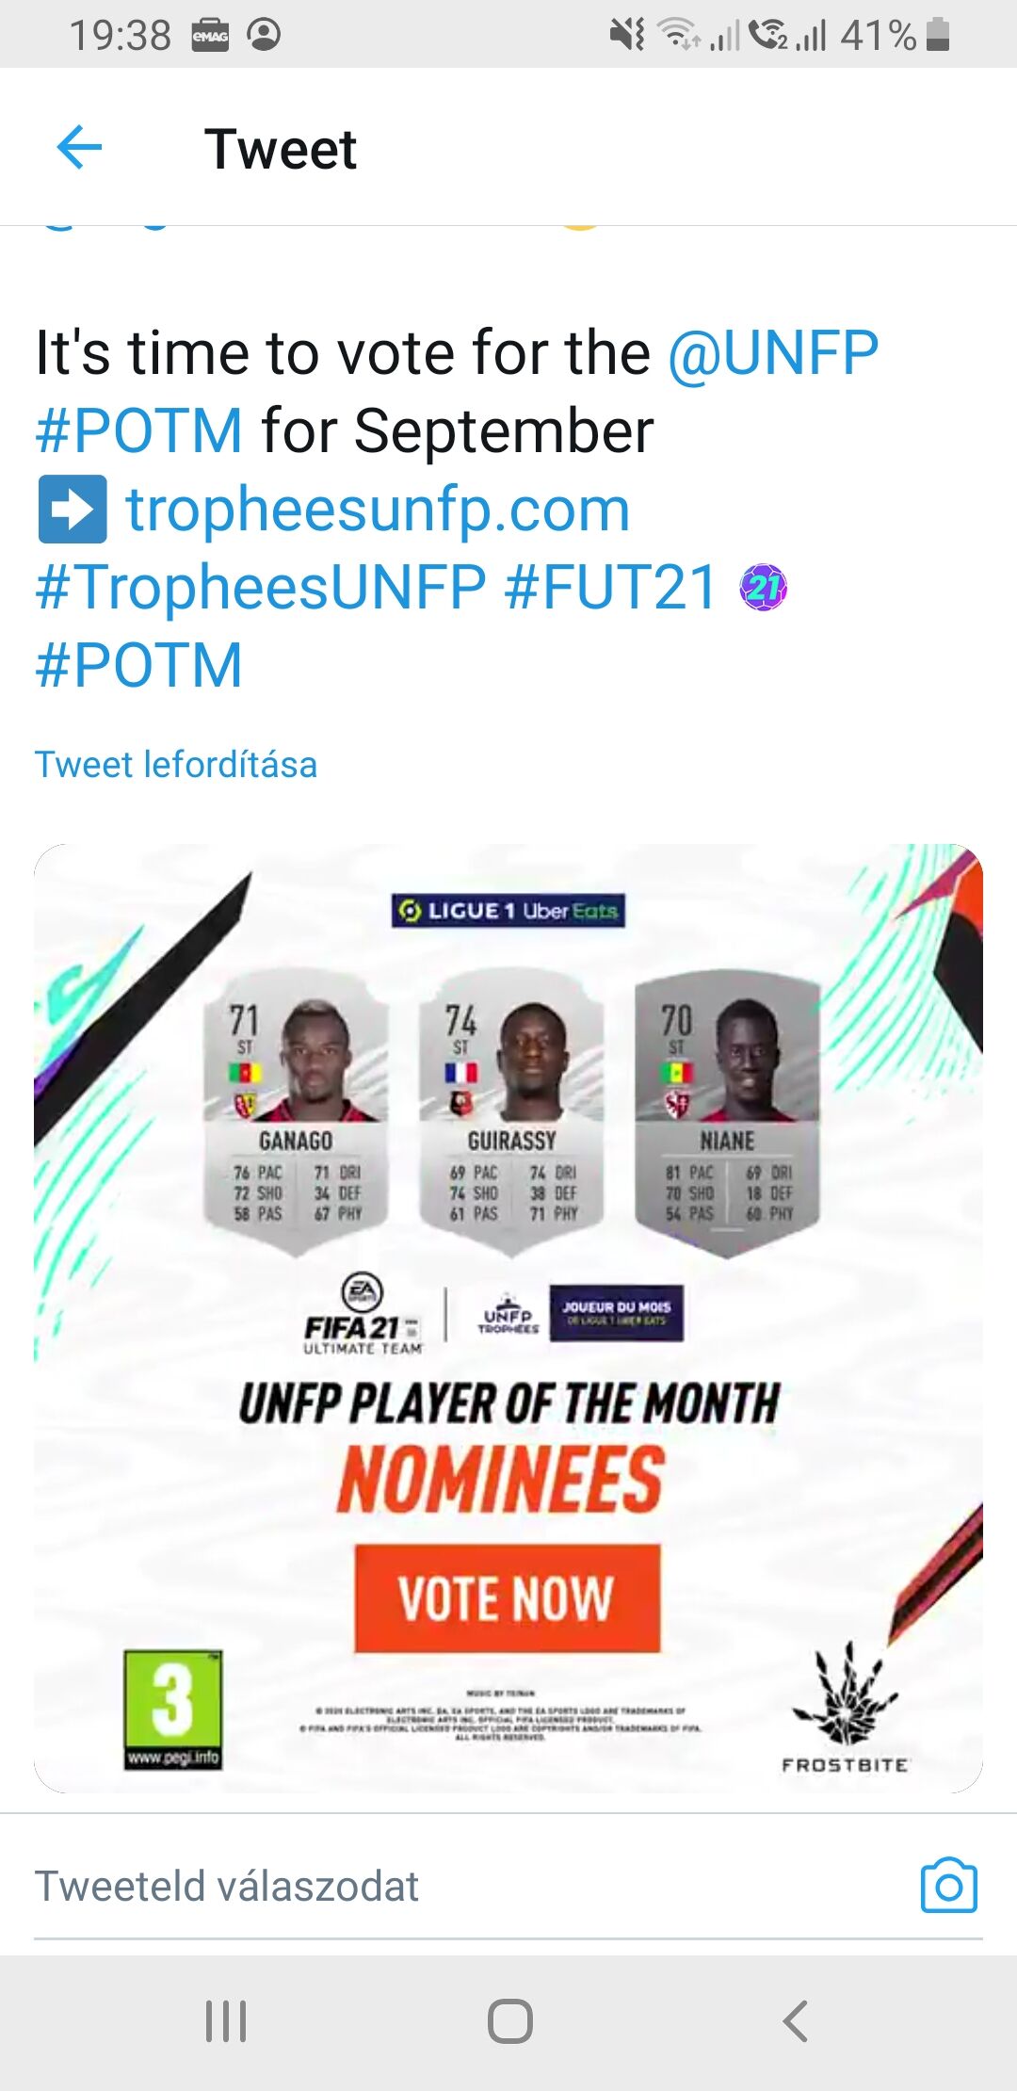Tap the Niane player card
Screen dimensions: 1017x2091
pos(727,1111)
